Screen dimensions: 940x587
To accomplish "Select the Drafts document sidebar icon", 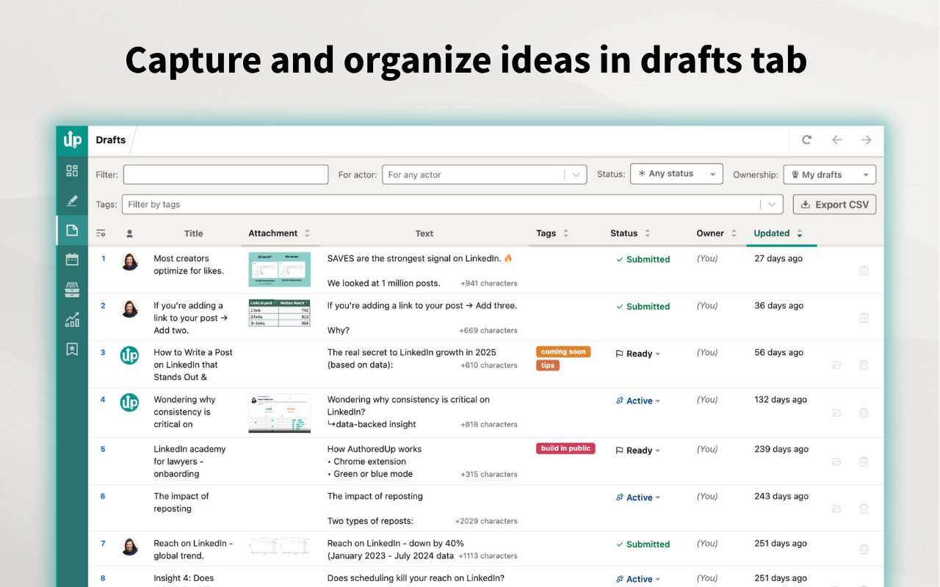I will tap(72, 230).
